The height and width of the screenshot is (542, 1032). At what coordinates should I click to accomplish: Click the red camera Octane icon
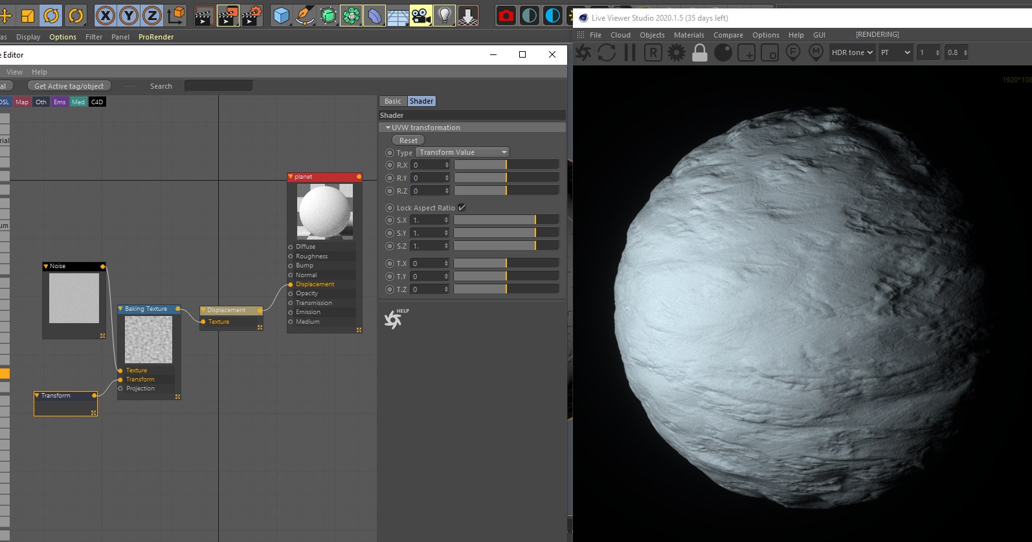pos(506,15)
